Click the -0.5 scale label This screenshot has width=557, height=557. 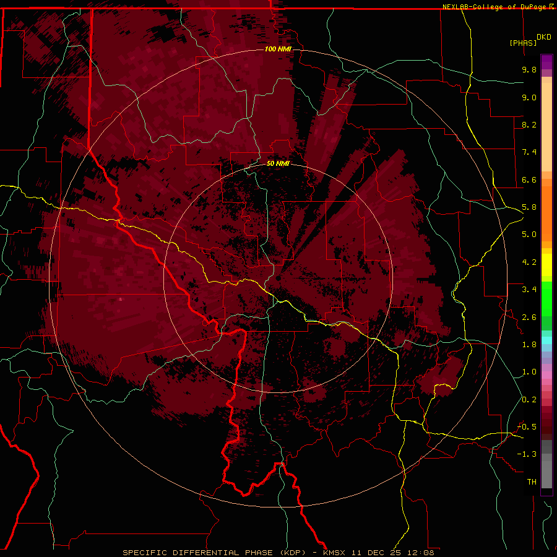(527, 427)
